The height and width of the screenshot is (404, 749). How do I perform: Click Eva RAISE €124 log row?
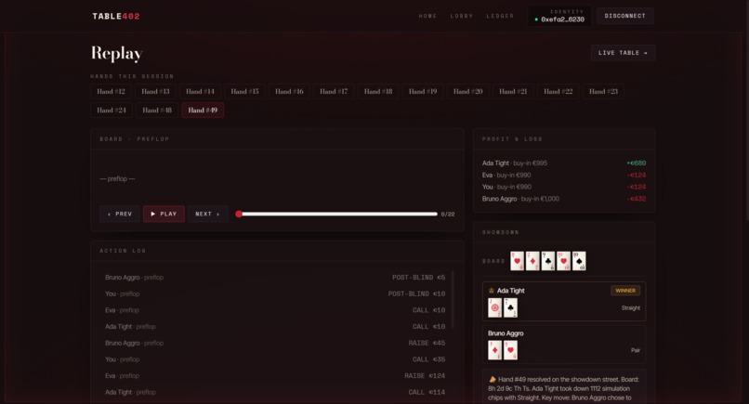click(x=275, y=376)
